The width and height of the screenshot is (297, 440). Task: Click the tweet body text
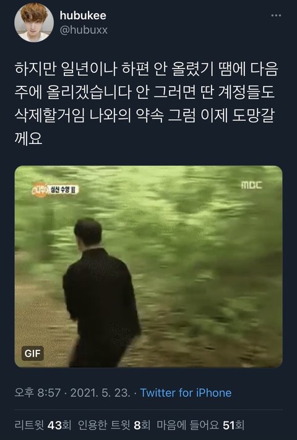tap(146, 104)
